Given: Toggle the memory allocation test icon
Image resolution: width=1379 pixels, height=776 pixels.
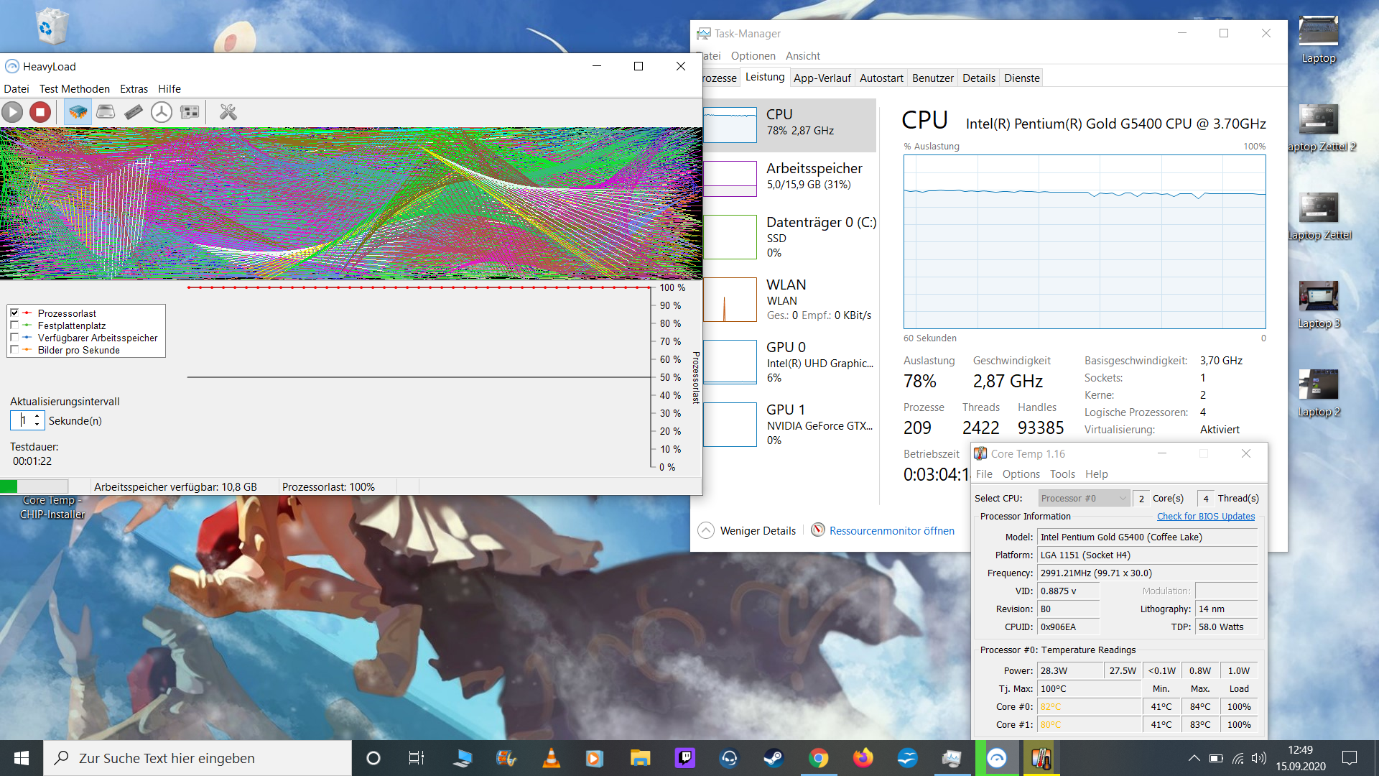Looking at the screenshot, I should pyautogui.click(x=134, y=112).
